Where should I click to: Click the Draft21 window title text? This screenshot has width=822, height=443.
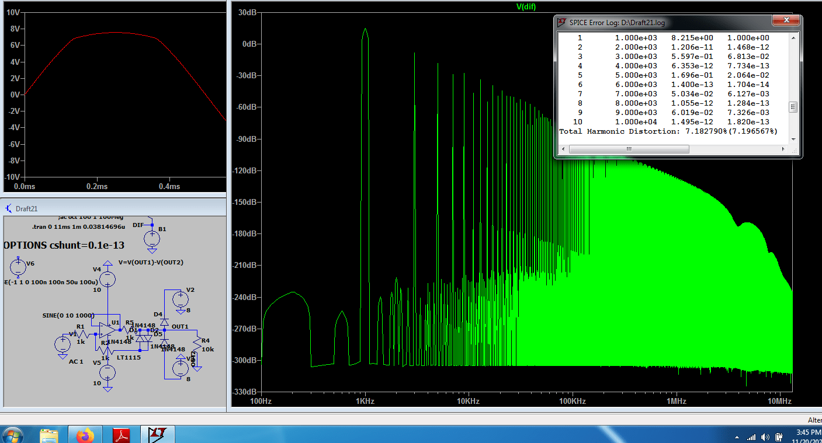[27, 208]
